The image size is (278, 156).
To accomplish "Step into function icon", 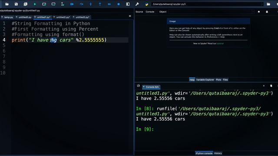I will [91, 4].
